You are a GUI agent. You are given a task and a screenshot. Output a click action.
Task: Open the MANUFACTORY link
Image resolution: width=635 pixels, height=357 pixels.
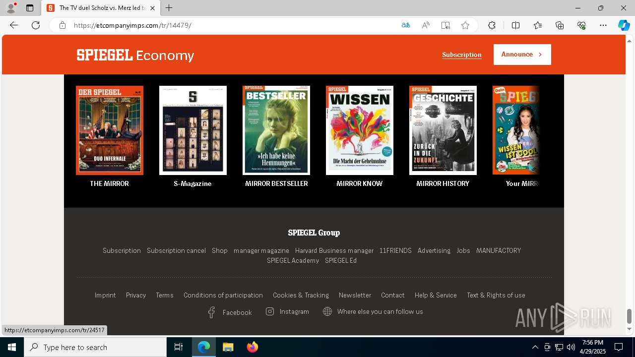(x=499, y=250)
